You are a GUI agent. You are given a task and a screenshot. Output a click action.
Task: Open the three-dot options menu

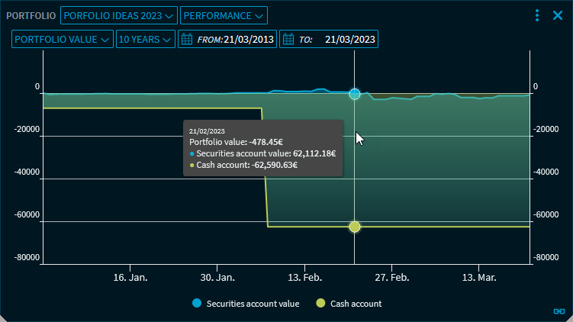click(x=537, y=15)
